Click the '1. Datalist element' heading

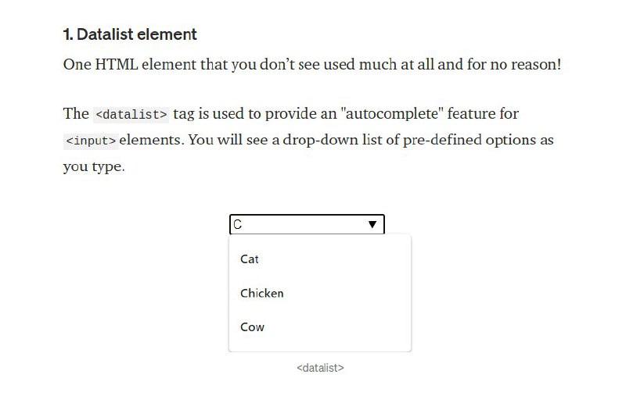coord(129,34)
